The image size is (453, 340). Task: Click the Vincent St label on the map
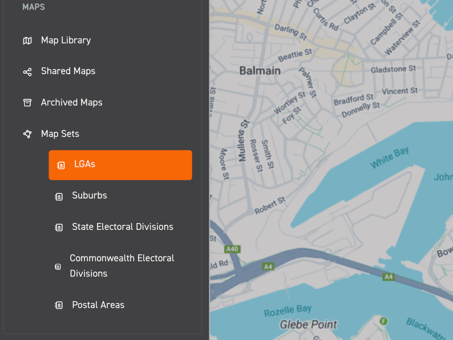click(400, 91)
